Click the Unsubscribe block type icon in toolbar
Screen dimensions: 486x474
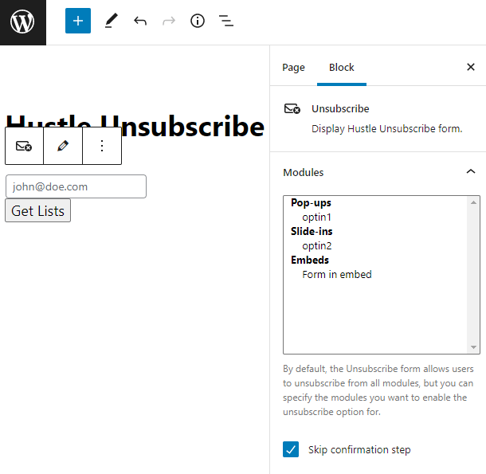pos(24,146)
